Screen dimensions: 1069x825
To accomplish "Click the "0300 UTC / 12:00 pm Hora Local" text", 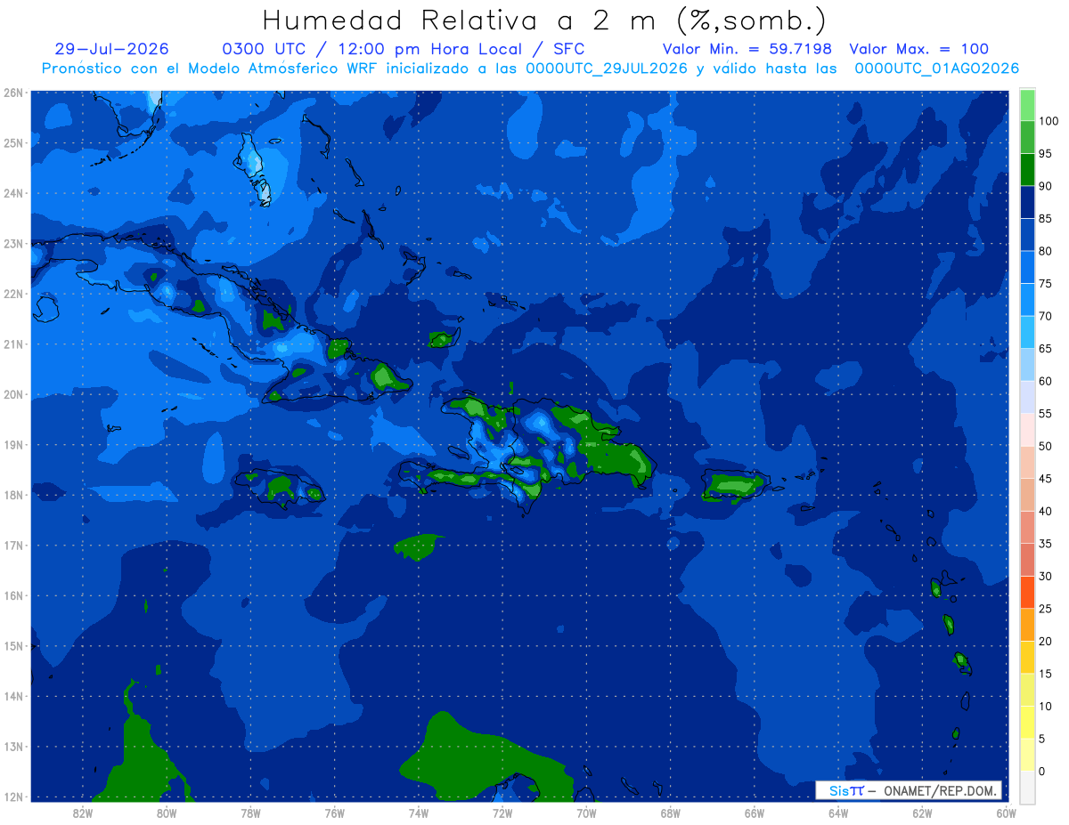I will [x=372, y=49].
